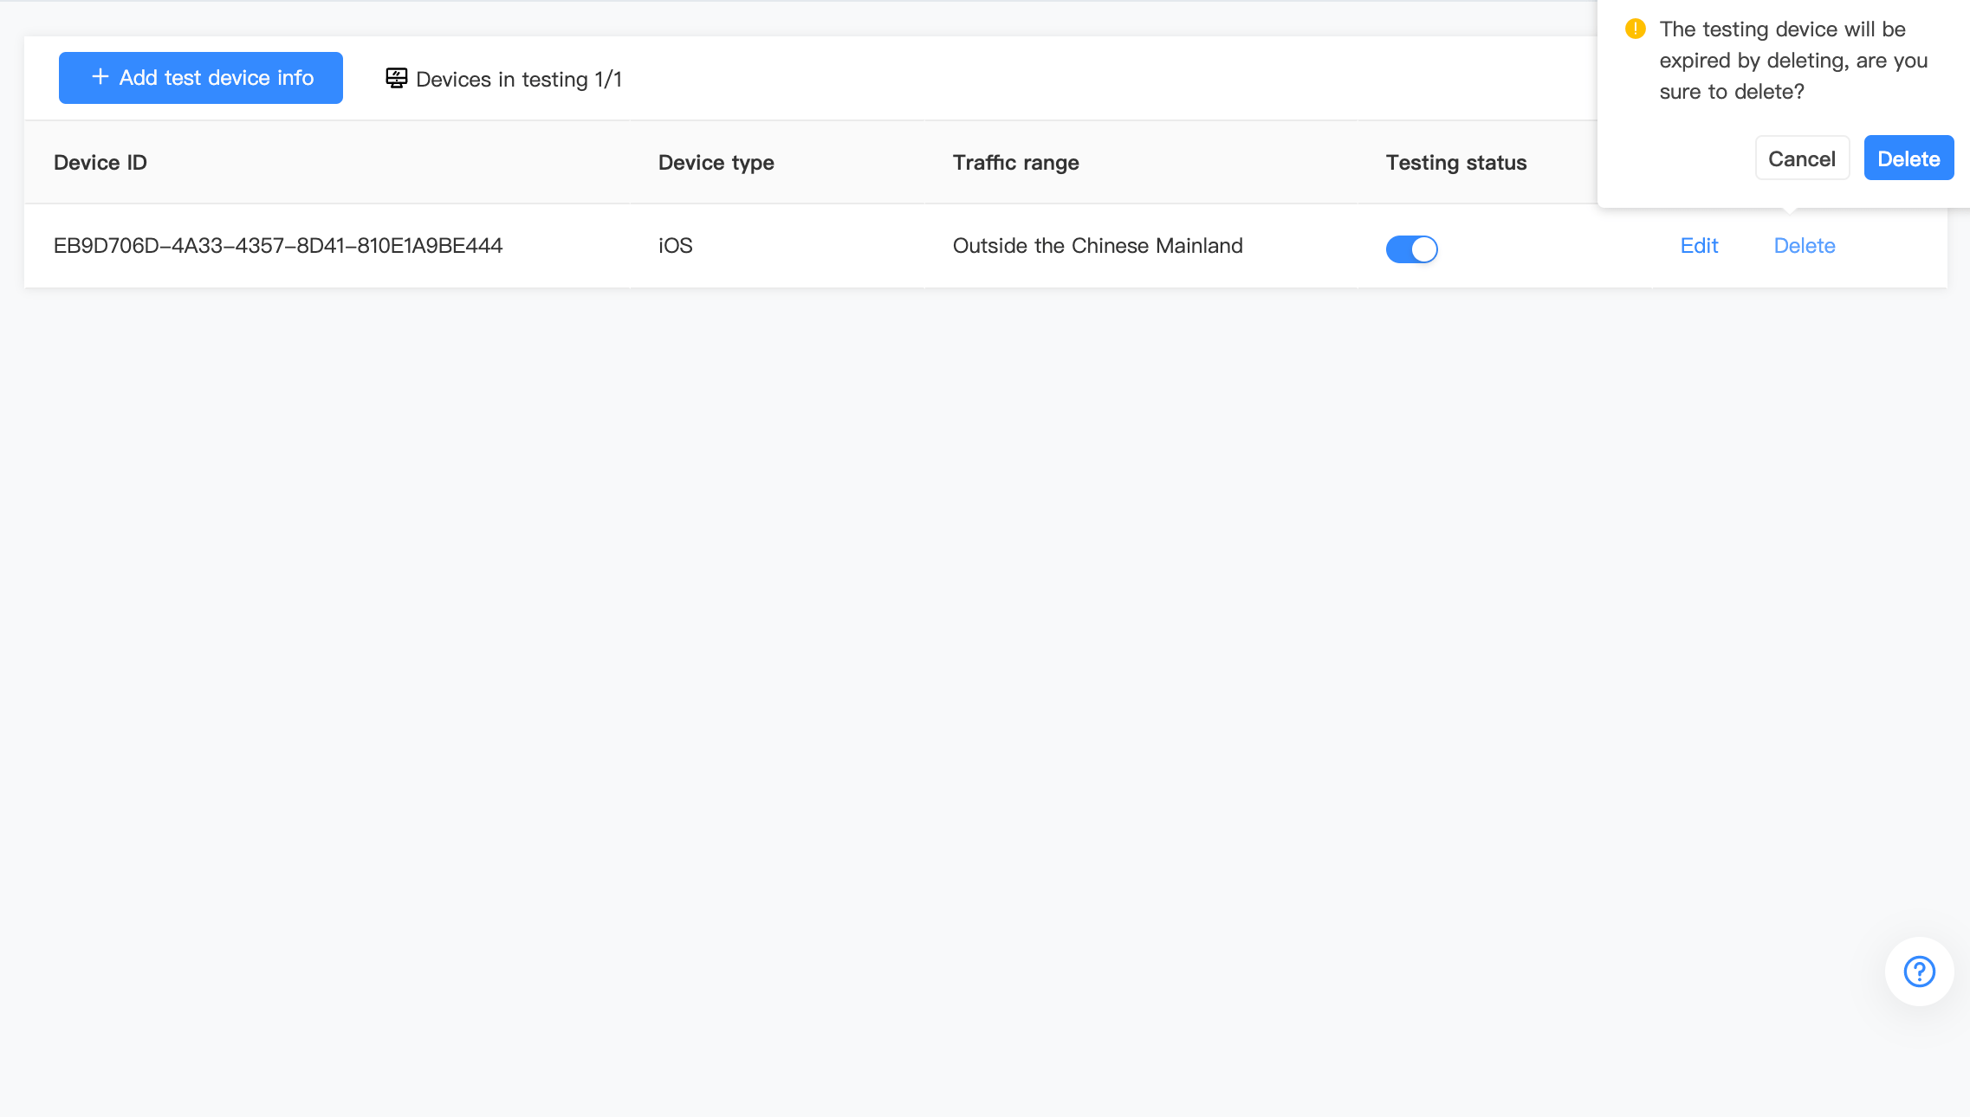Click Outside the Chinese Mainland traffic range text
Screen dimensions: 1970x1117
pos(1098,245)
